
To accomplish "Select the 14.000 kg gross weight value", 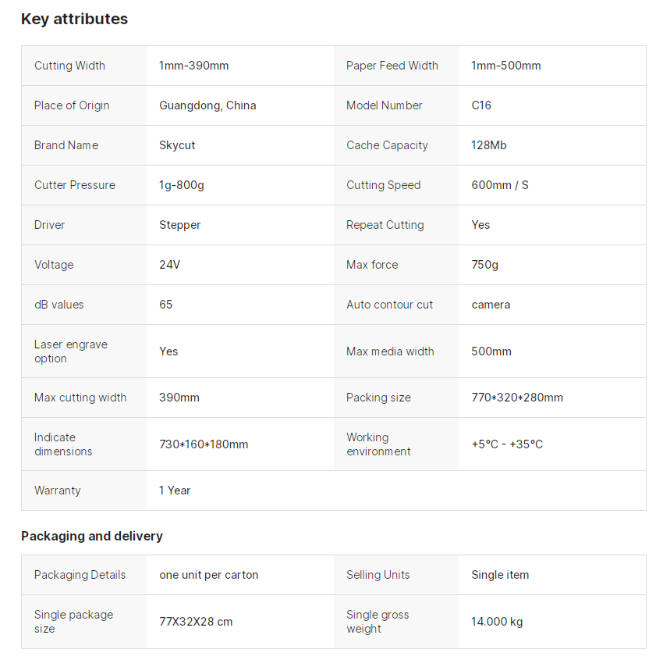I will tap(497, 622).
